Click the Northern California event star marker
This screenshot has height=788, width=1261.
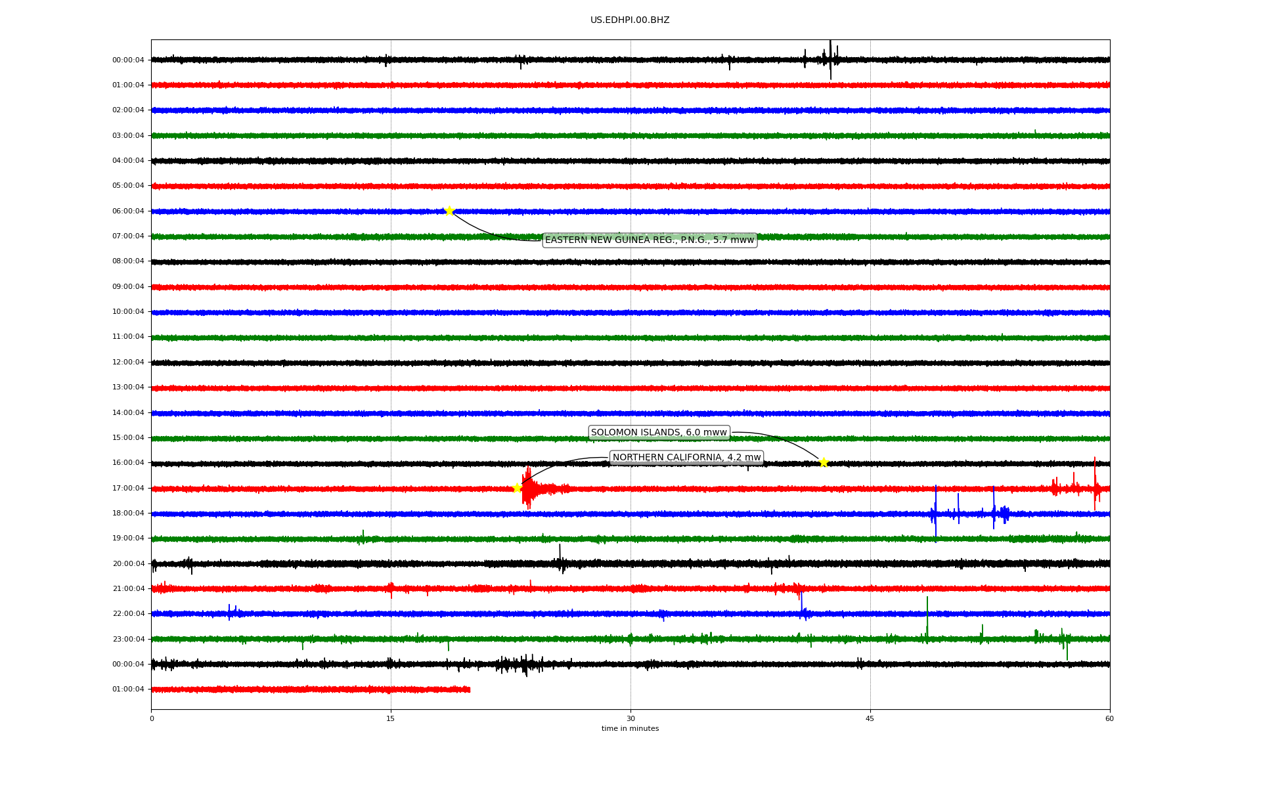(517, 487)
